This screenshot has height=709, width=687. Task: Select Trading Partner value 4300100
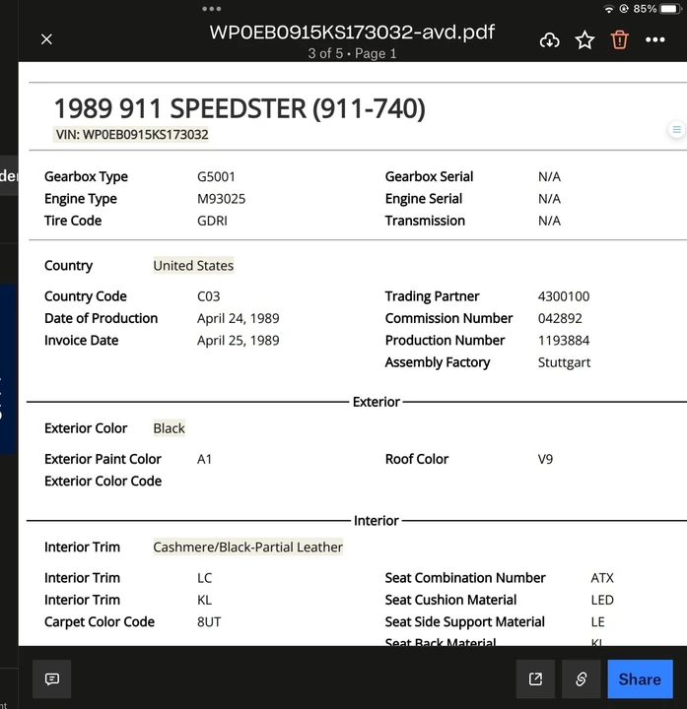click(564, 296)
